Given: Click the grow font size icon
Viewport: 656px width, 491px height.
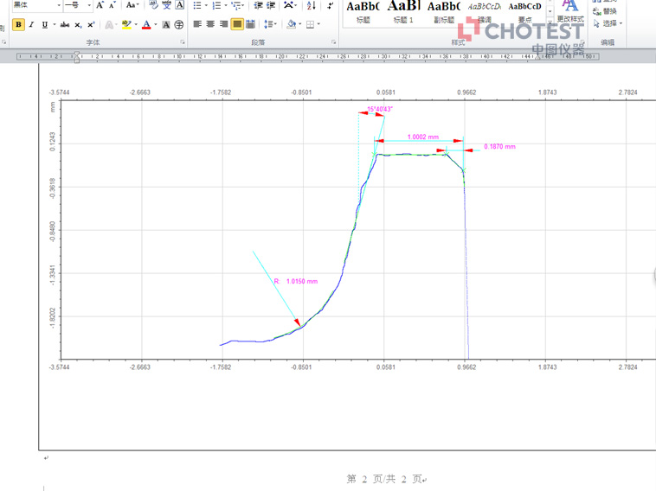Looking at the screenshot, I should point(100,5).
